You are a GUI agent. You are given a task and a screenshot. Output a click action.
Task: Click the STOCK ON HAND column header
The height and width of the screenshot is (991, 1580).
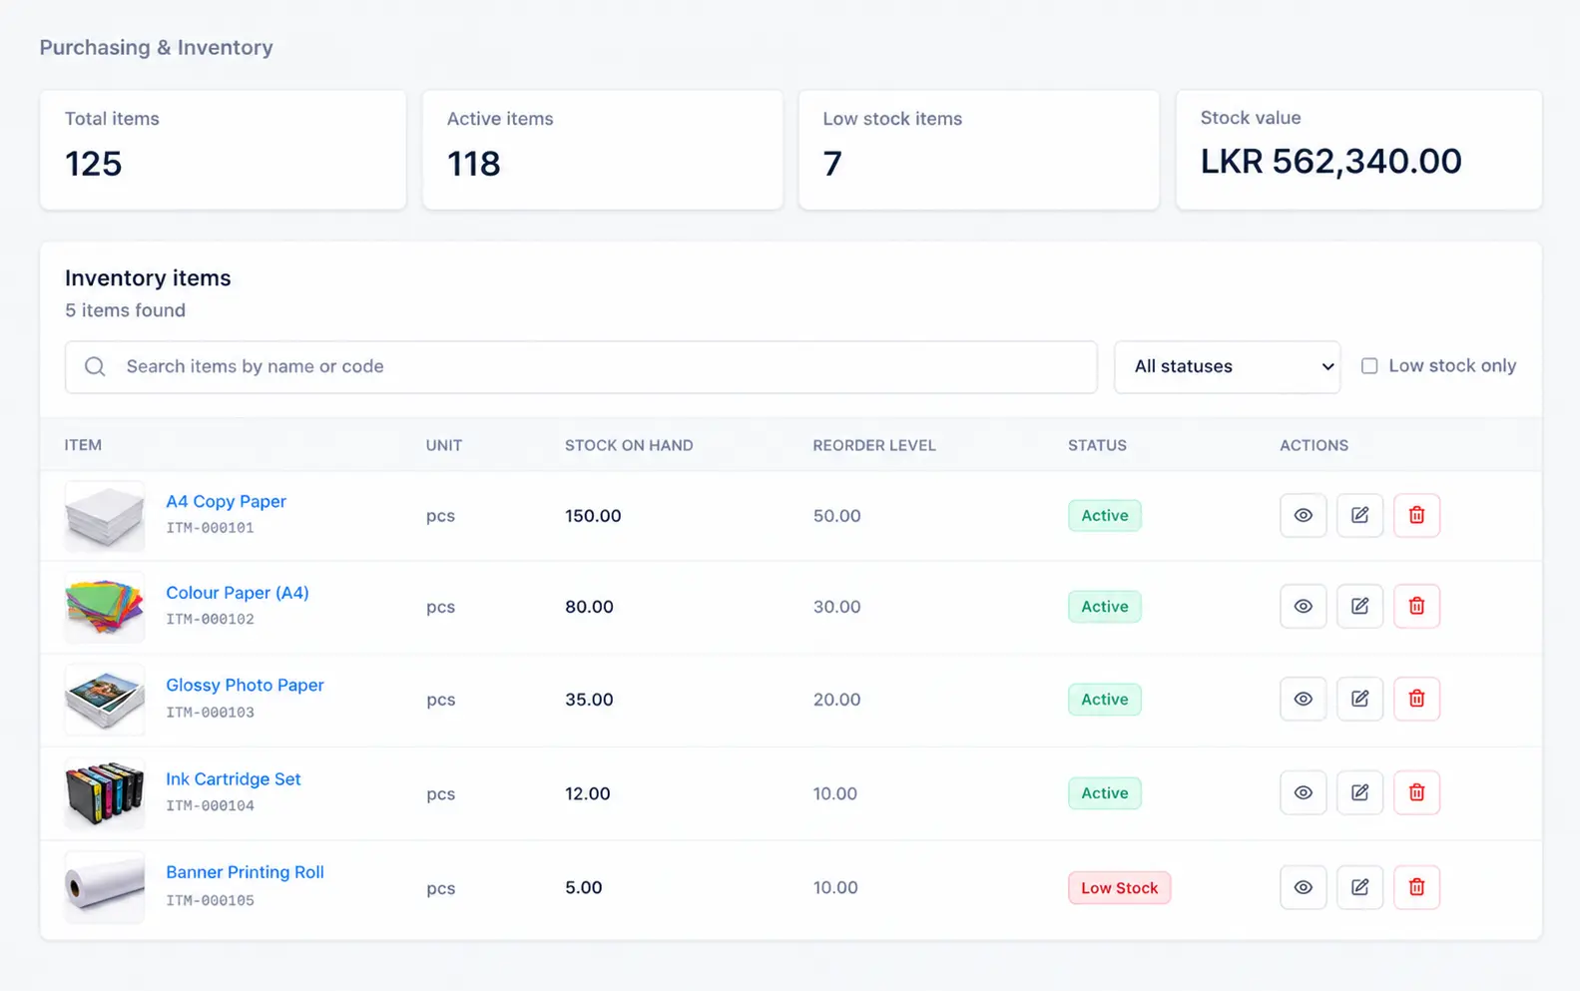click(629, 445)
